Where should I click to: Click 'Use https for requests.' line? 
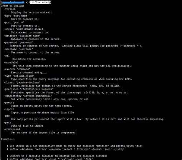click(29, 59)
